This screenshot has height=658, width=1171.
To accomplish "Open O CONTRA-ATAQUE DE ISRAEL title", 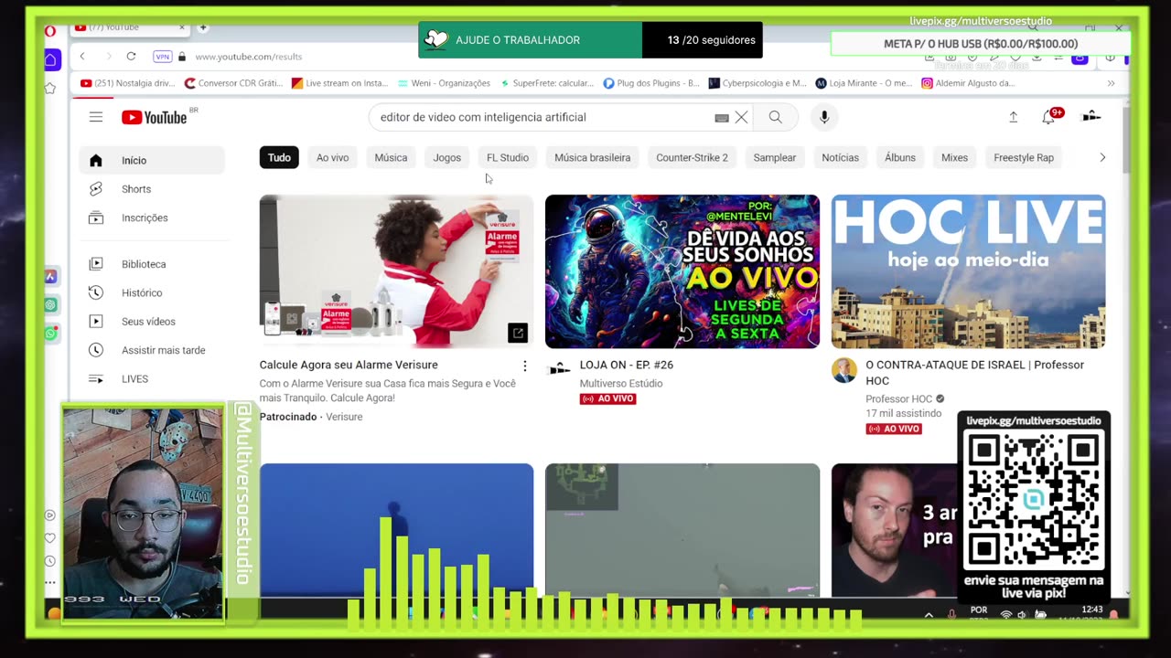I will pyautogui.click(x=975, y=372).
